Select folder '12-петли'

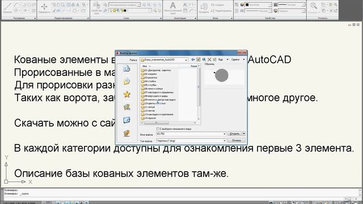coord(148,111)
